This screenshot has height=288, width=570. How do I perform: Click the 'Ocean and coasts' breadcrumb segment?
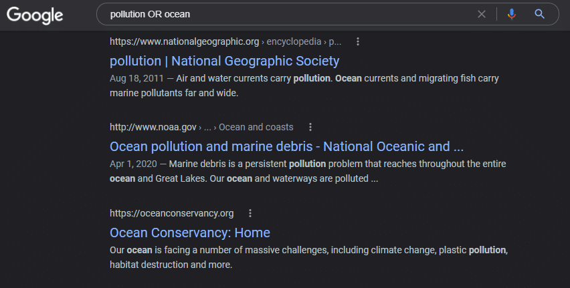tap(256, 127)
